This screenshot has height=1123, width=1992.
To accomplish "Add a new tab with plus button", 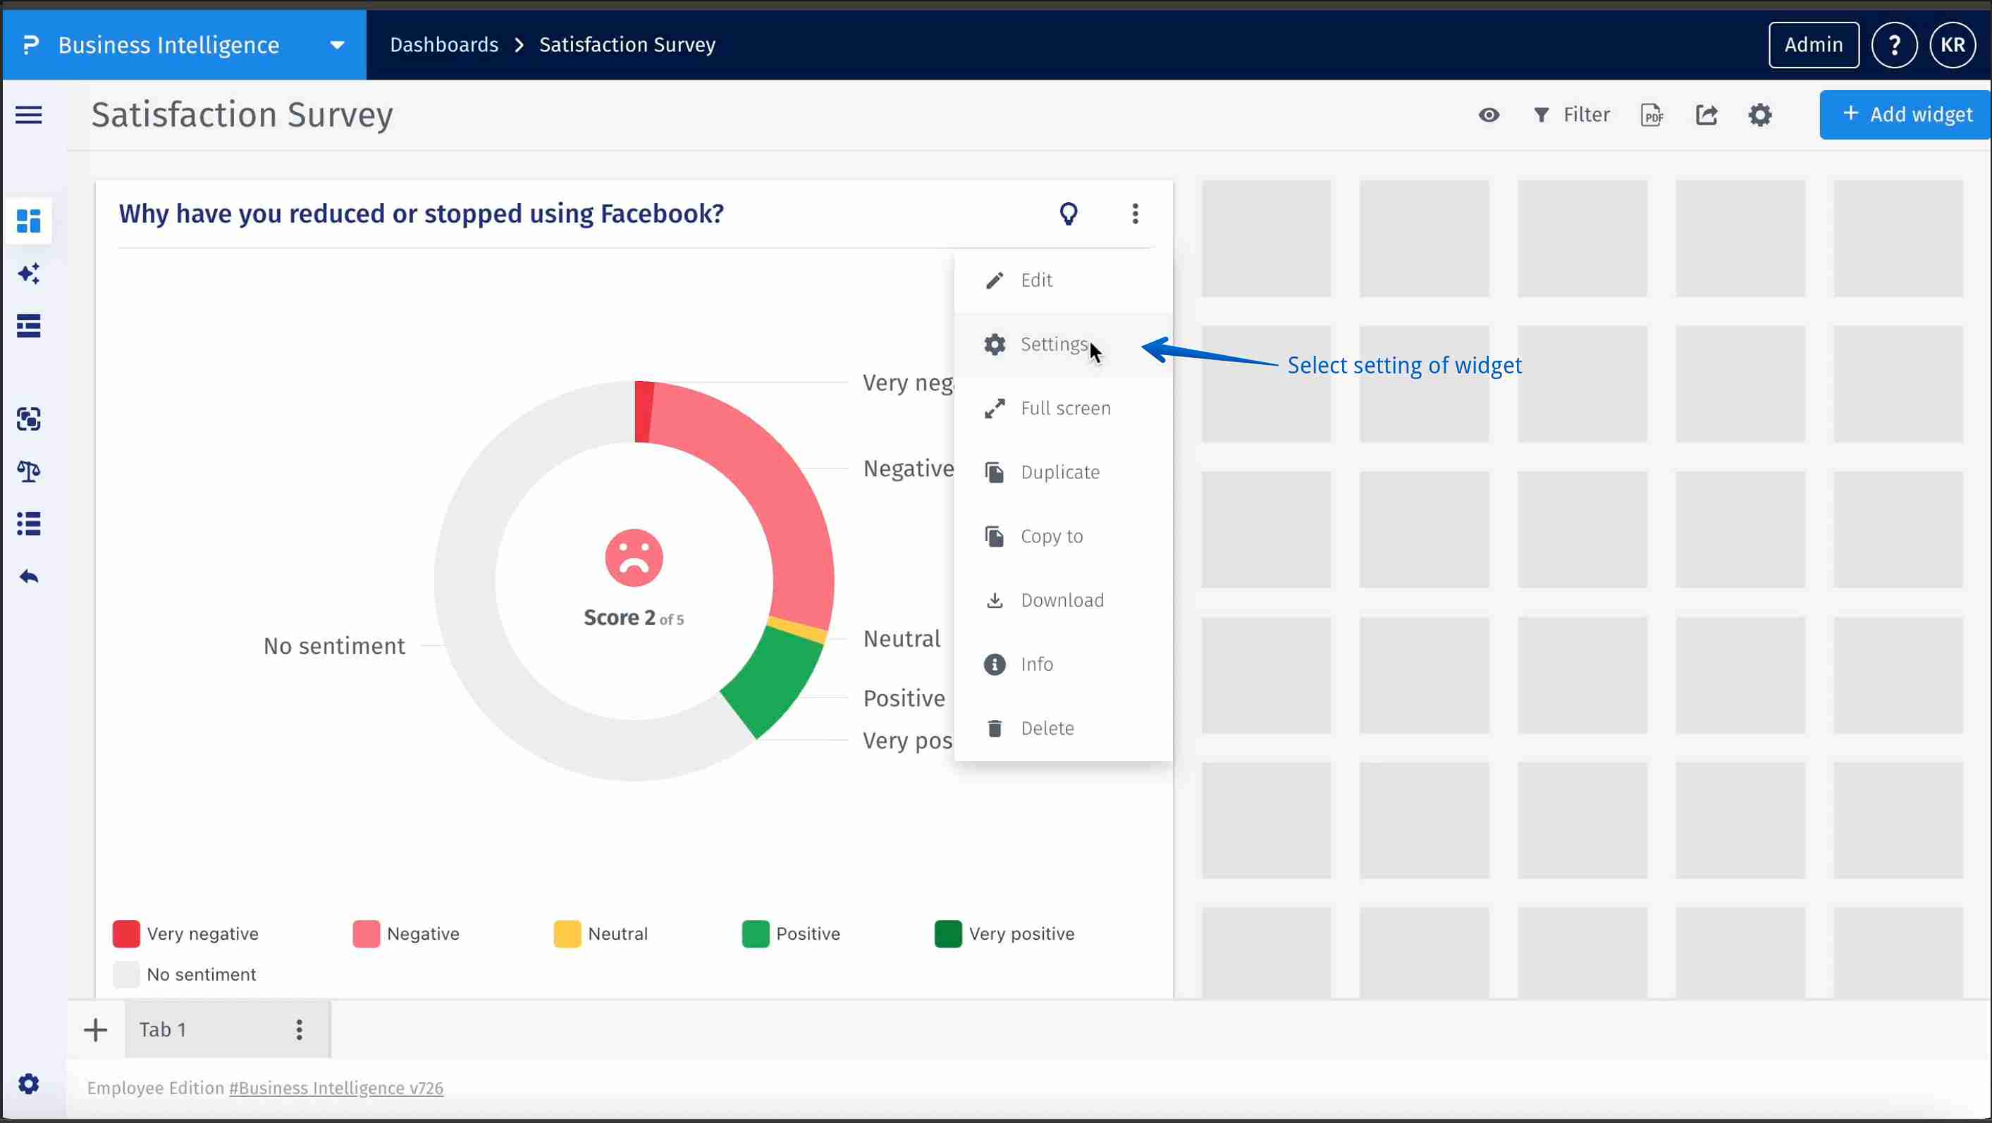I will pos(95,1029).
